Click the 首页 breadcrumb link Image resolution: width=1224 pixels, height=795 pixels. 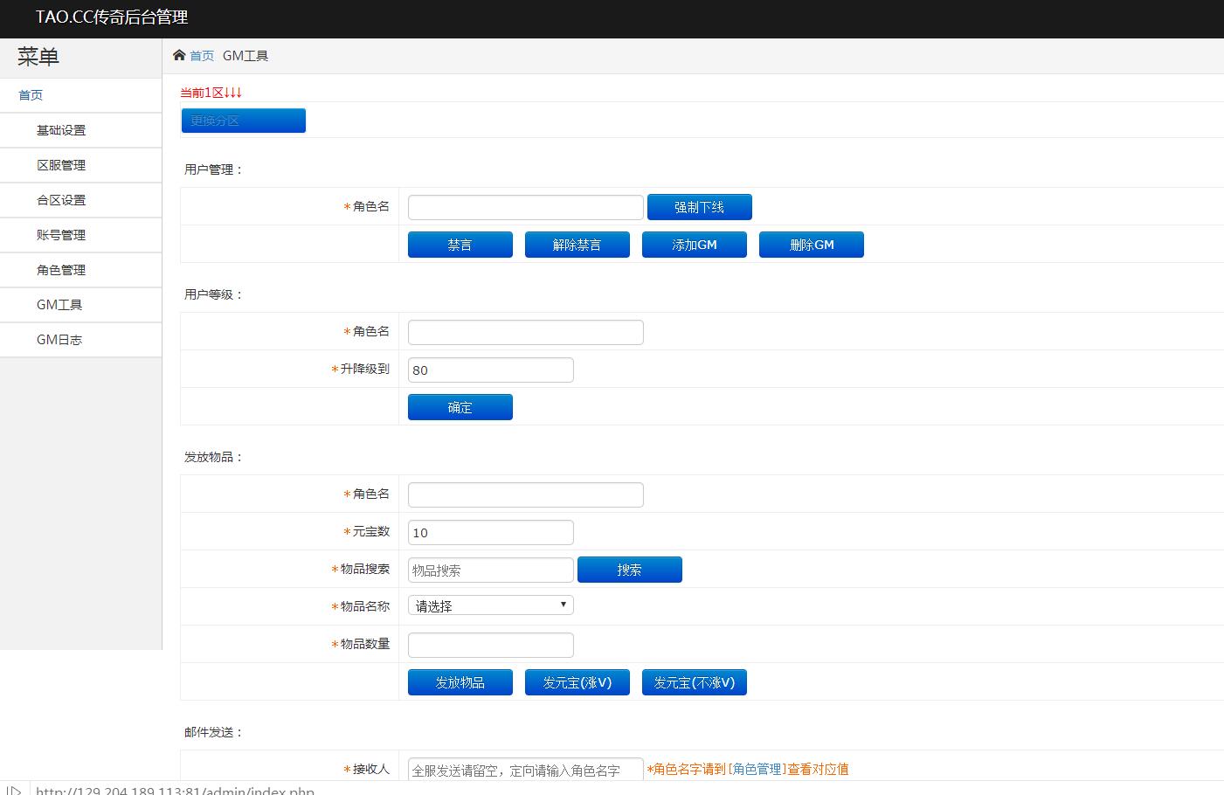[x=202, y=56]
